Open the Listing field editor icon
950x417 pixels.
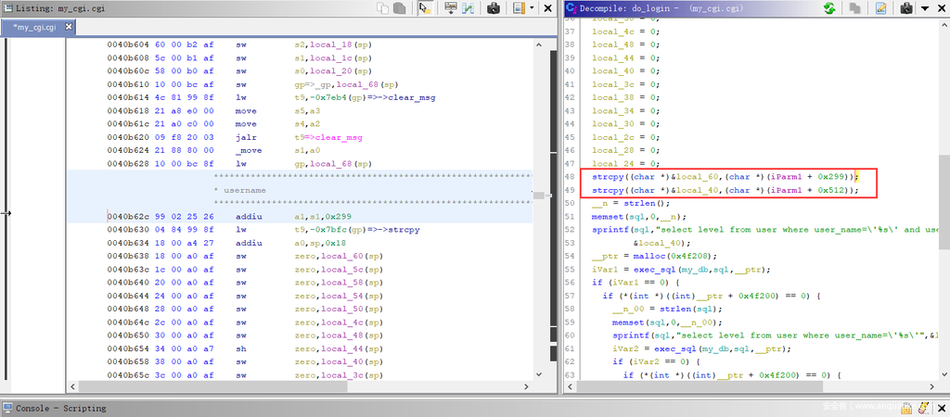pyautogui.click(x=451, y=8)
